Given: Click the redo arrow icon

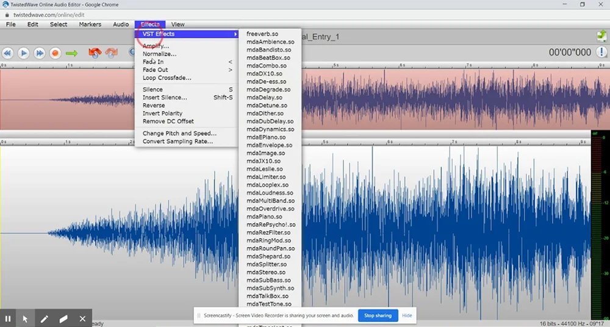Looking at the screenshot, I should [x=111, y=52].
